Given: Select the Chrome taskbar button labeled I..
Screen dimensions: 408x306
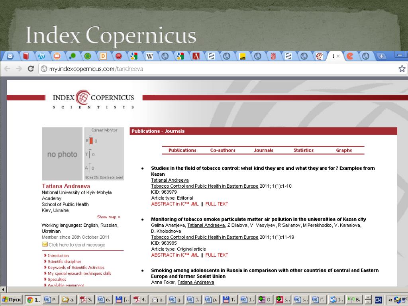Looking at the screenshot, I should pos(33,300).
